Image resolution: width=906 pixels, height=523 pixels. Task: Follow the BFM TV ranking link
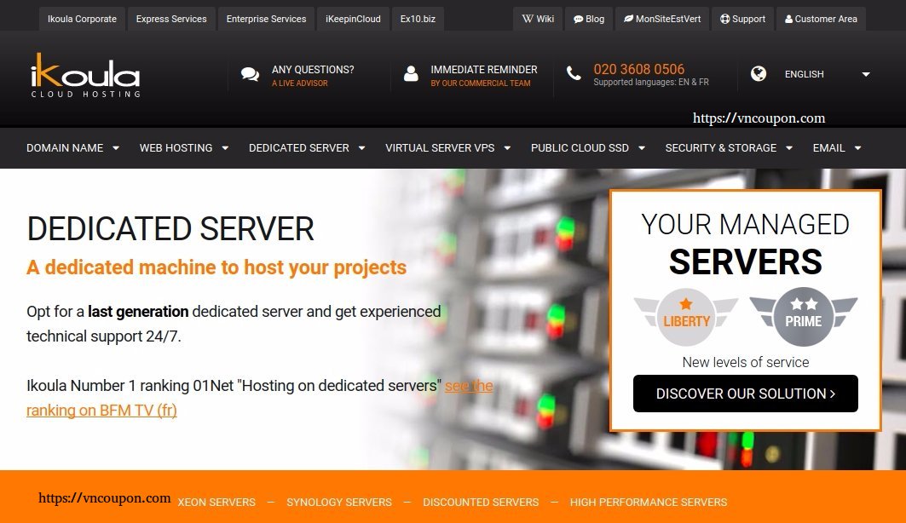click(101, 410)
